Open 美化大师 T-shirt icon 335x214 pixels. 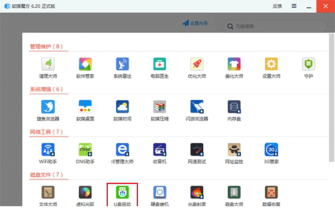pyautogui.click(x=234, y=68)
